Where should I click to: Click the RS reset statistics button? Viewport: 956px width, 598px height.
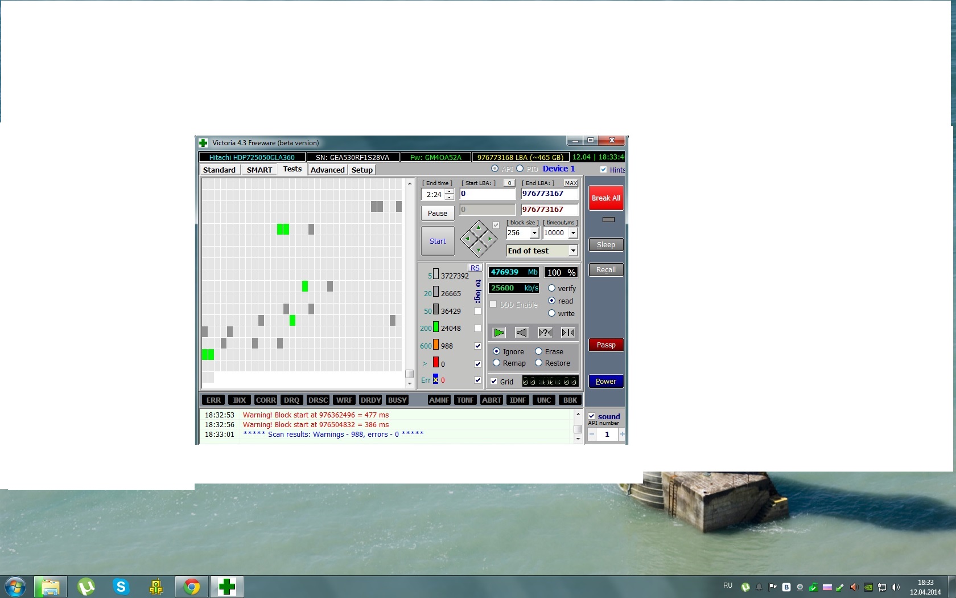475,268
